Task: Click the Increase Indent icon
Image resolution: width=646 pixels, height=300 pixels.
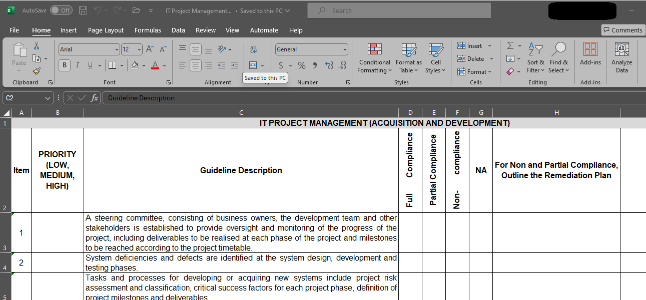Action: point(235,65)
